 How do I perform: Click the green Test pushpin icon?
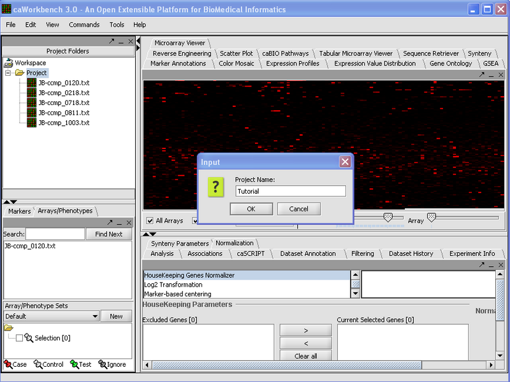[74, 364]
